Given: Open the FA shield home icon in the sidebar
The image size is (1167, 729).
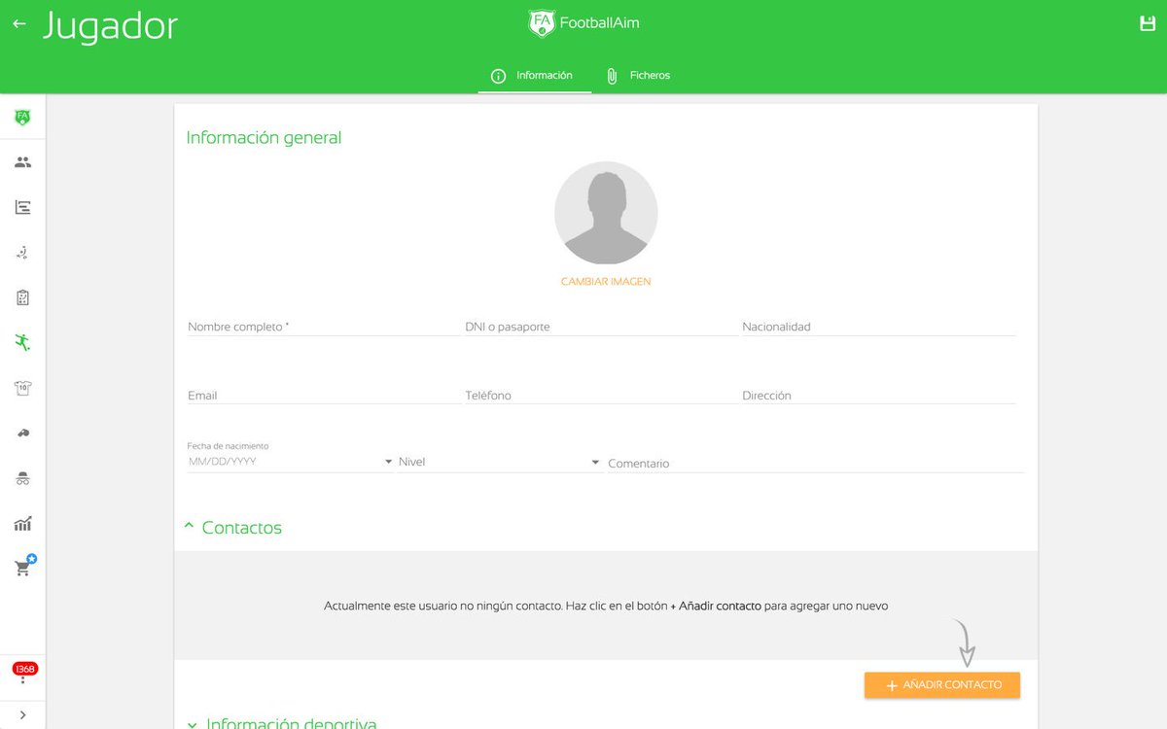Looking at the screenshot, I should click(22, 118).
